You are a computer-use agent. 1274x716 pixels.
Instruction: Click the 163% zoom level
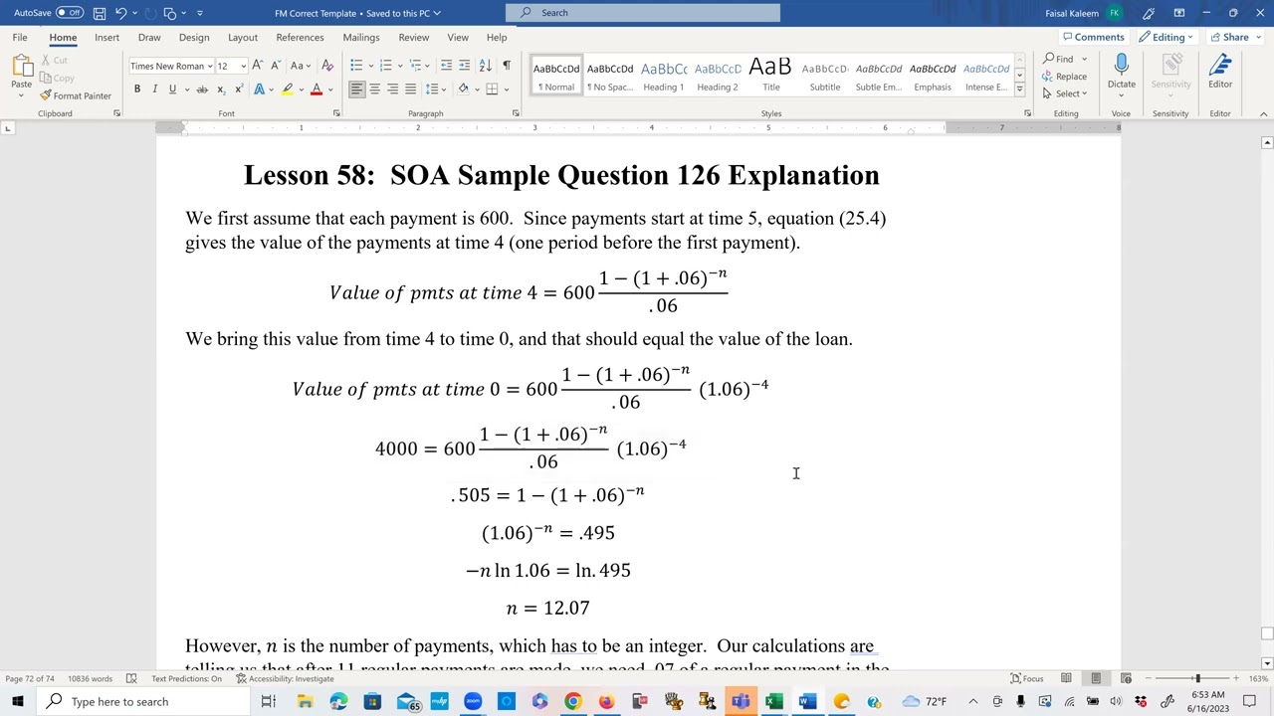tap(1259, 678)
